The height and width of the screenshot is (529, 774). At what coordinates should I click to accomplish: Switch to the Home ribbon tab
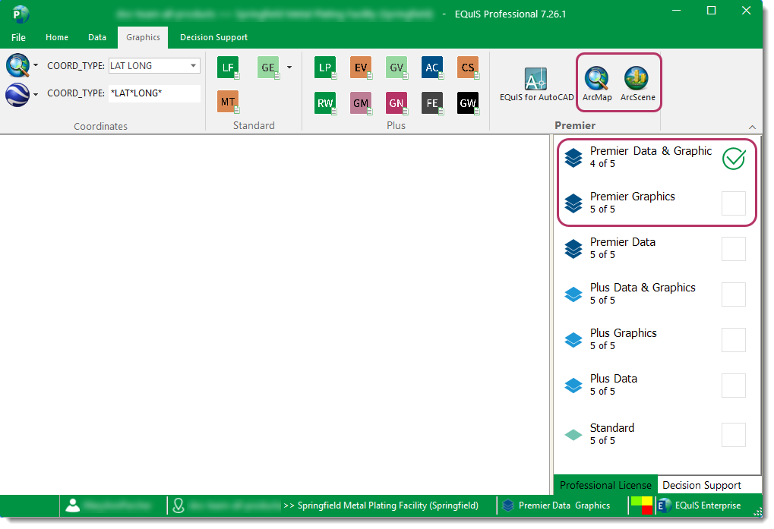tap(57, 37)
